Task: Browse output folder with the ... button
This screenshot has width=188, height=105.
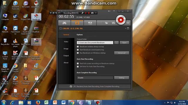Action: point(116,43)
